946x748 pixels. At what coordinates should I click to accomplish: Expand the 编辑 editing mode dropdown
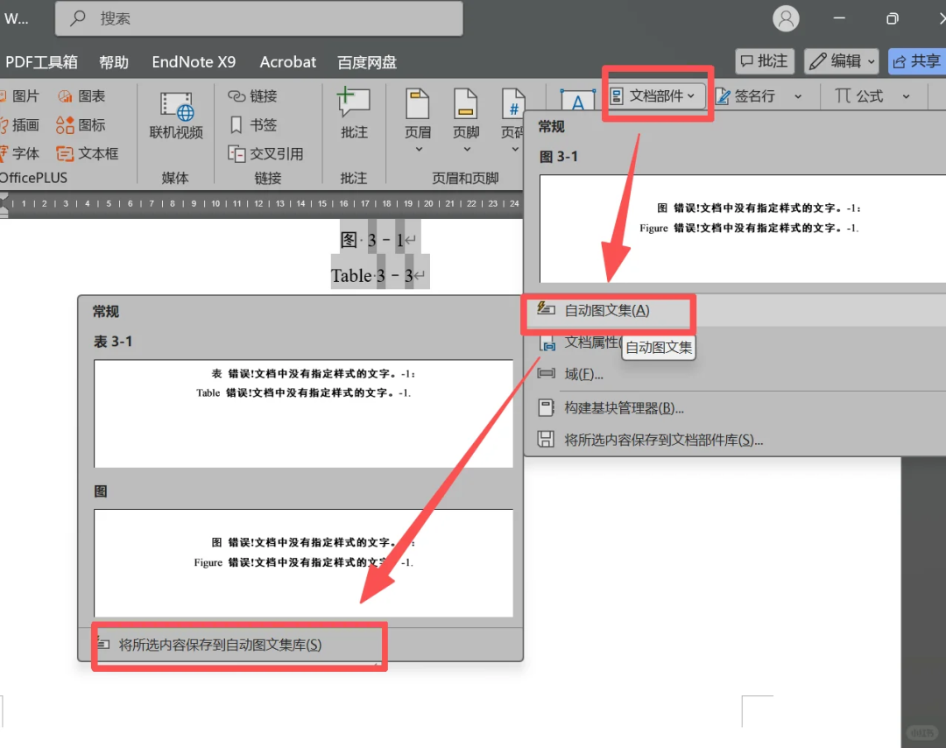click(841, 60)
